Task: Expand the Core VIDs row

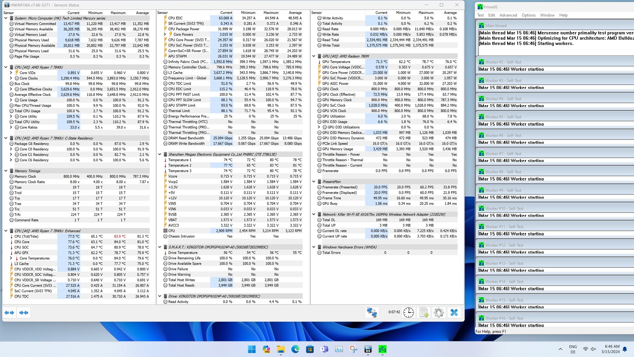Action: pyautogui.click(x=11, y=73)
